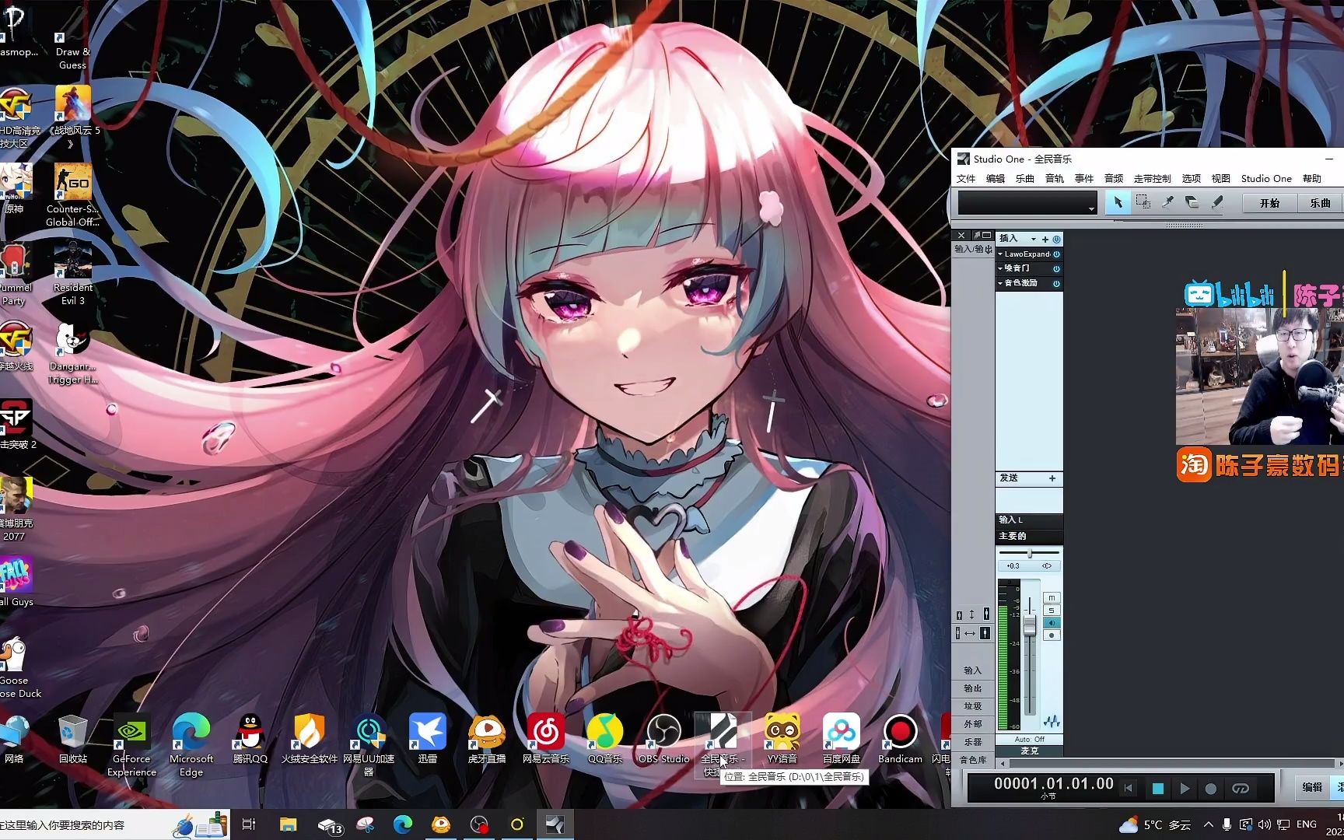Solo the 麦克 channel
This screenshot has width=1344, height=840.
(1052, 611)
